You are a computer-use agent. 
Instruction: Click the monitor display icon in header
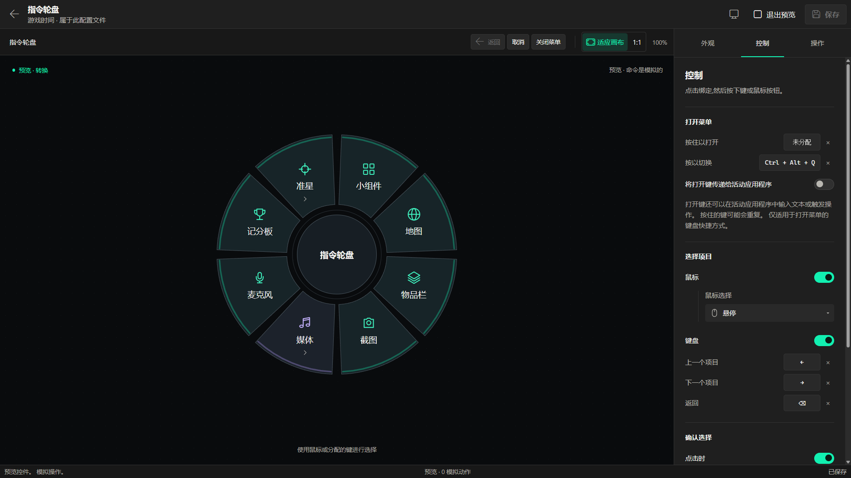pyautogui.click(x=734, y=14)
